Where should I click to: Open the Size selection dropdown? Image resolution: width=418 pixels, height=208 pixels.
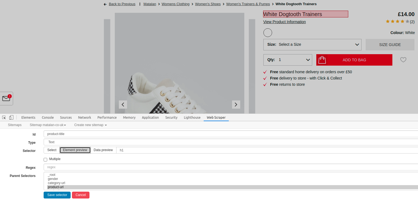click(x=312, y=44)
